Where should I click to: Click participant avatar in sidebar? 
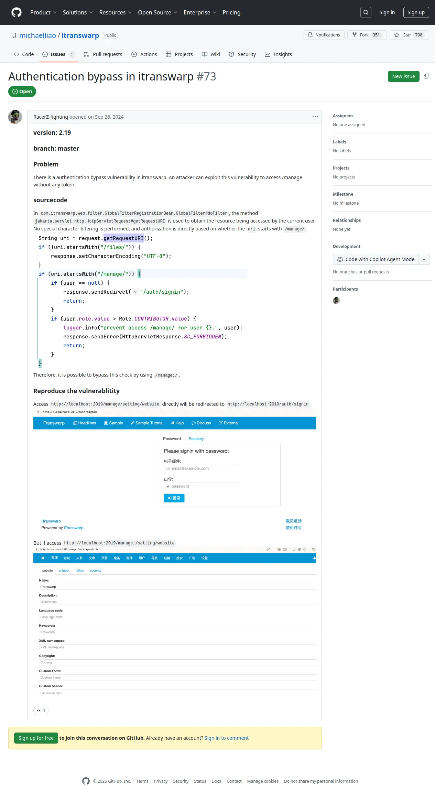point(336,301)
